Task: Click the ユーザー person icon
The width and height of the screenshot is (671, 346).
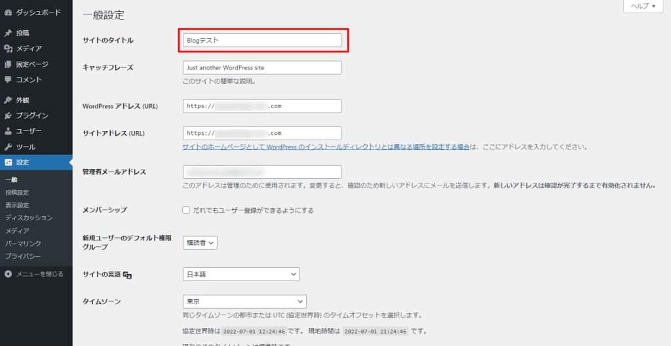Action: click(x=8, y=131)
